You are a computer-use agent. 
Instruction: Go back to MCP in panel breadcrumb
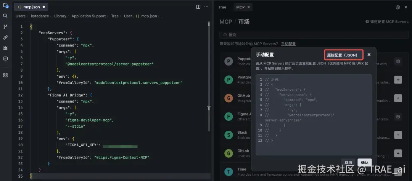point(226,21)
